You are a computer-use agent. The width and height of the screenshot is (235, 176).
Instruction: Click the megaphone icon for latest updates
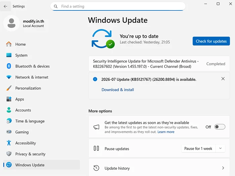click(x=96, y=127)
